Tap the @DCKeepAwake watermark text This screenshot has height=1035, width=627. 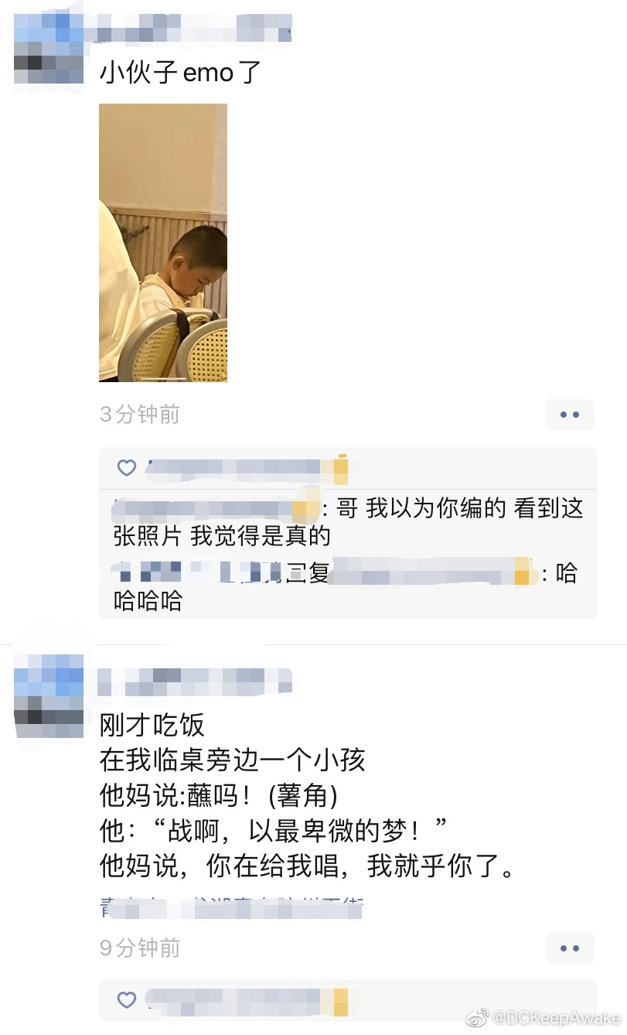[557, 1018]
